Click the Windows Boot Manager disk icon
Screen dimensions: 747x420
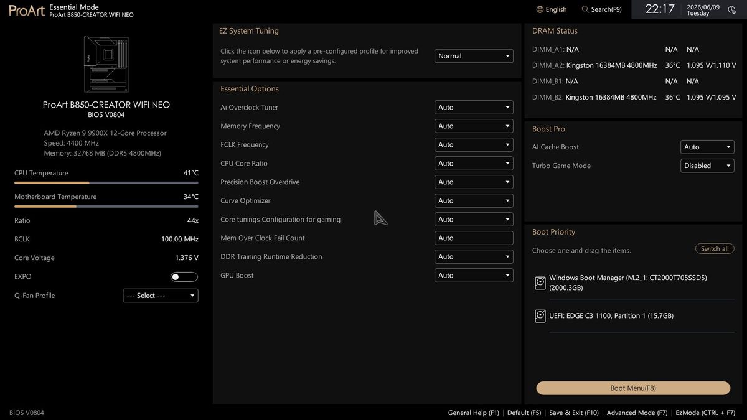(x=540, y=283)
